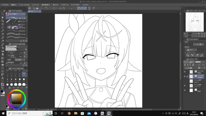The width and height of the screenshot is (206, 116).
Task: Select the Hand move tool
Action: point(2,17)
